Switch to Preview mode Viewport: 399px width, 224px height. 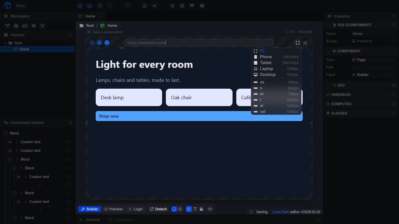[113, 209]
